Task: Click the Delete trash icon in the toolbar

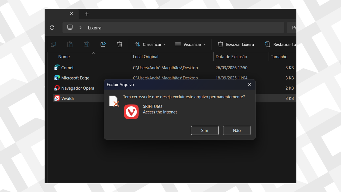Action: [120, 44]
